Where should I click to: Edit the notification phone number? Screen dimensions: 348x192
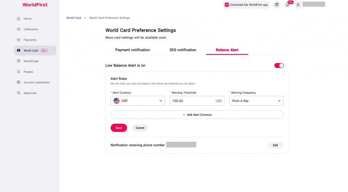point(275,145)
